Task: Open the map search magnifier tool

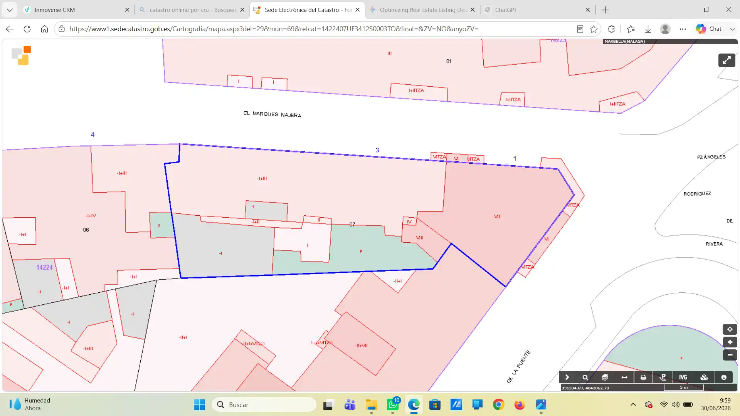Action: [585, 377]
